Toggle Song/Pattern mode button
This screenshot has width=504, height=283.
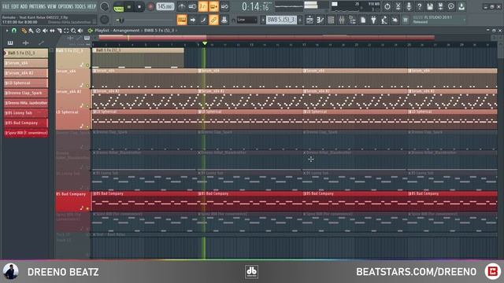119,7
